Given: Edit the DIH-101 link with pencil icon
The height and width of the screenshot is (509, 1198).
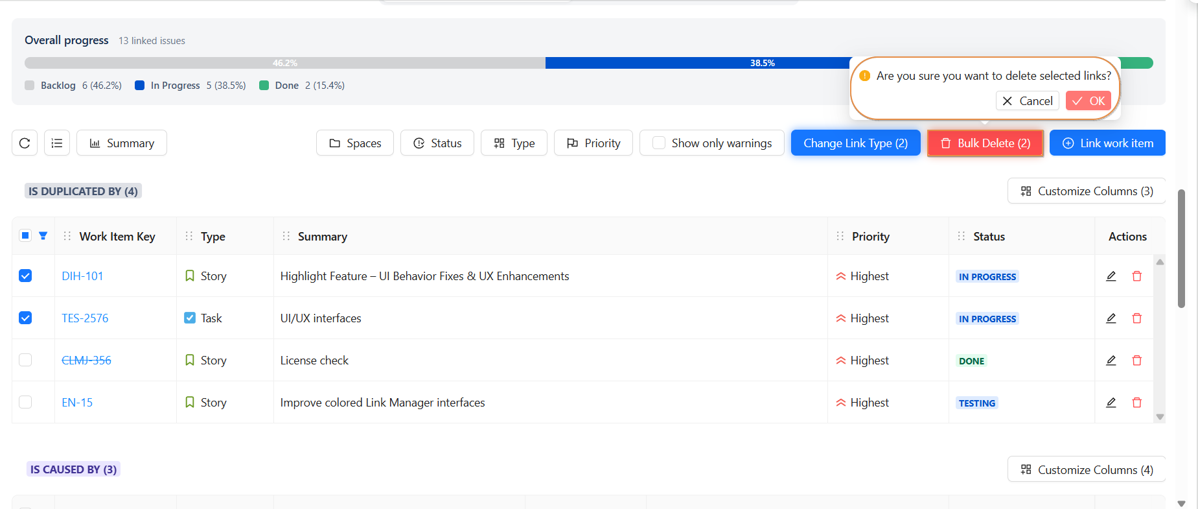Looking at the screenshot, I should 1111,276.
